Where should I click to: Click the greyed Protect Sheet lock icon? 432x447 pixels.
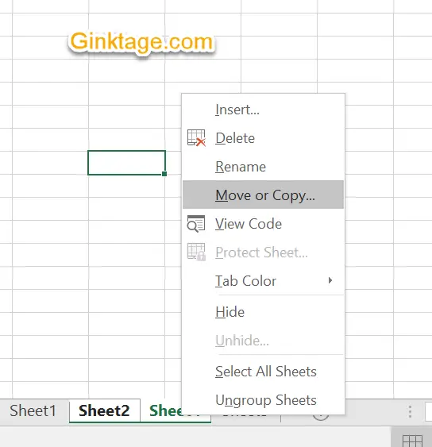tap(196, 252)
